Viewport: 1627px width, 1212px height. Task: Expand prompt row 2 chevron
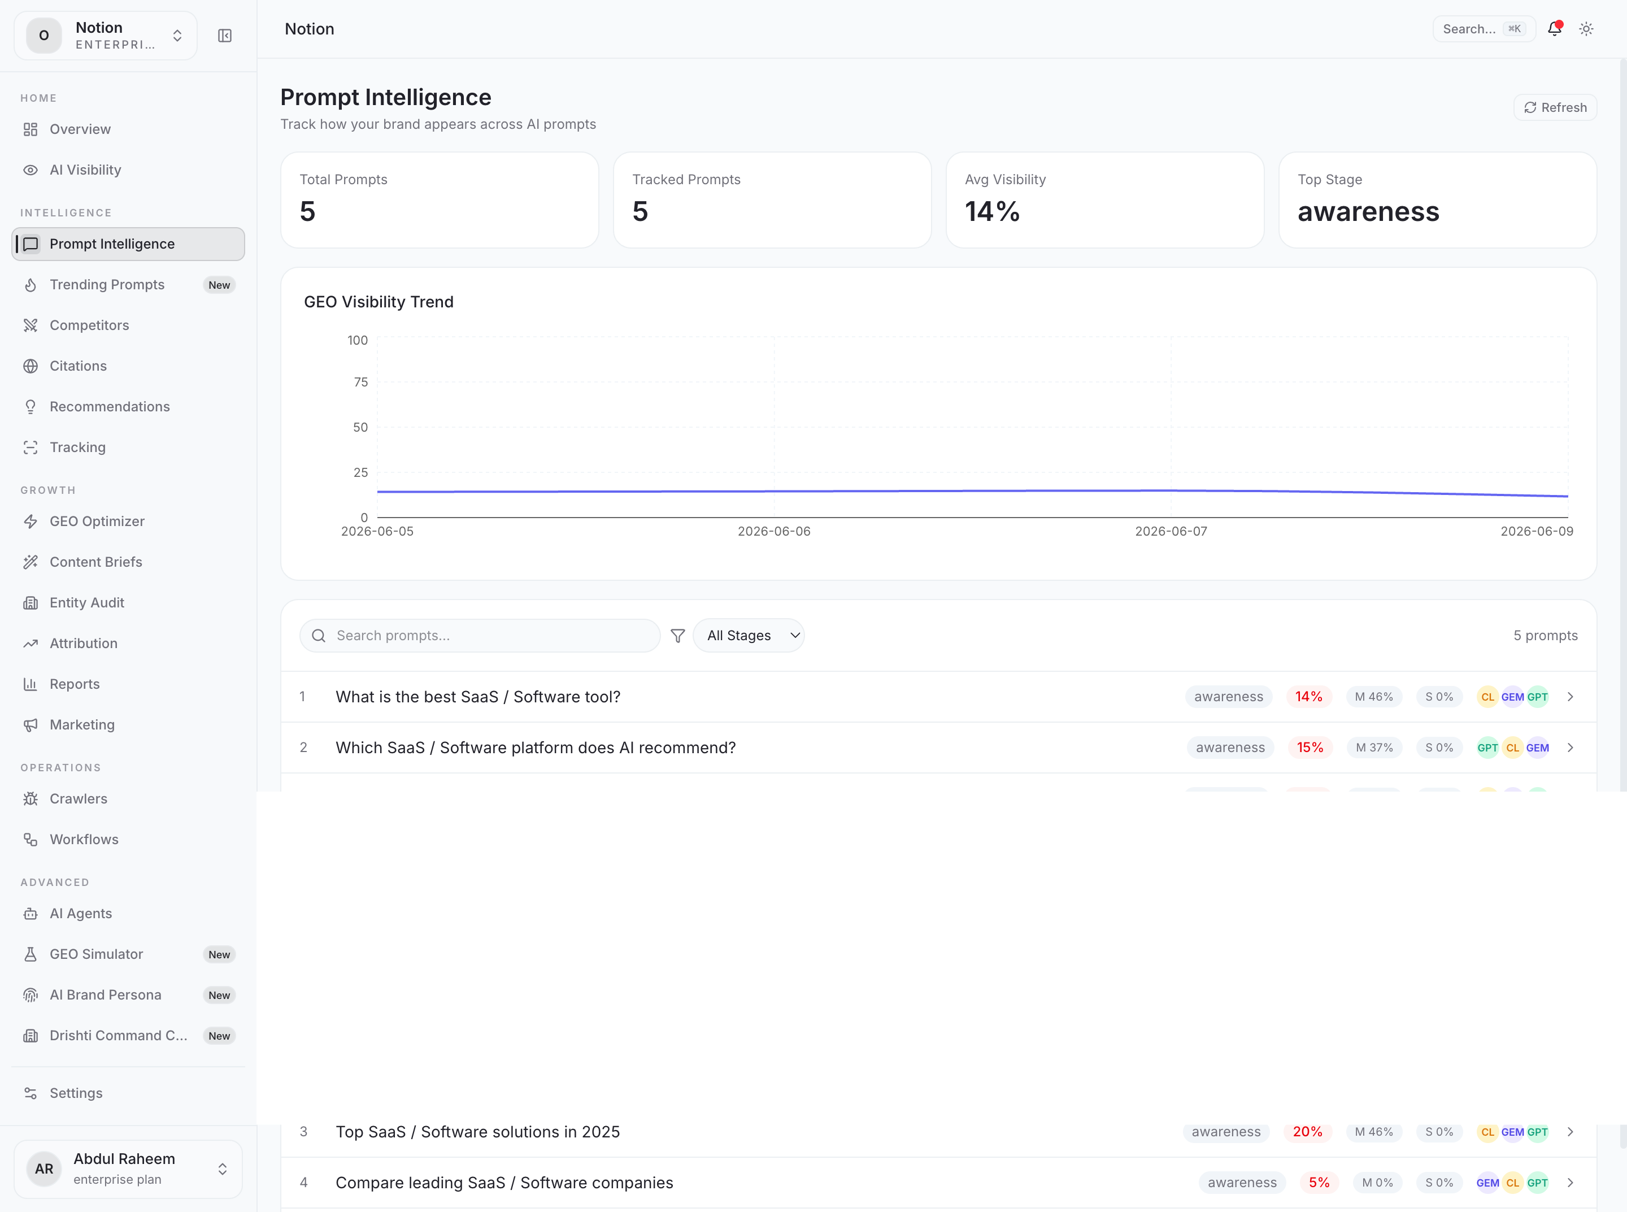(1571, 748)
